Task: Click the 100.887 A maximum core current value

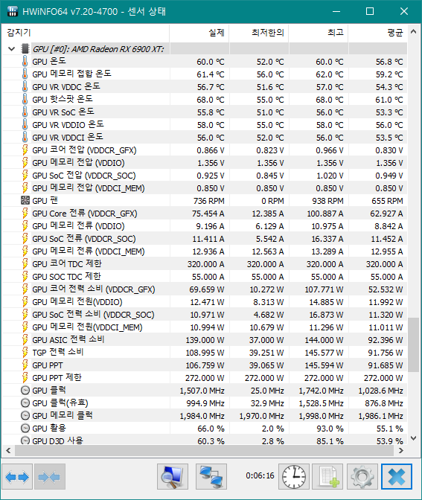Action: (x=325, y=214)
